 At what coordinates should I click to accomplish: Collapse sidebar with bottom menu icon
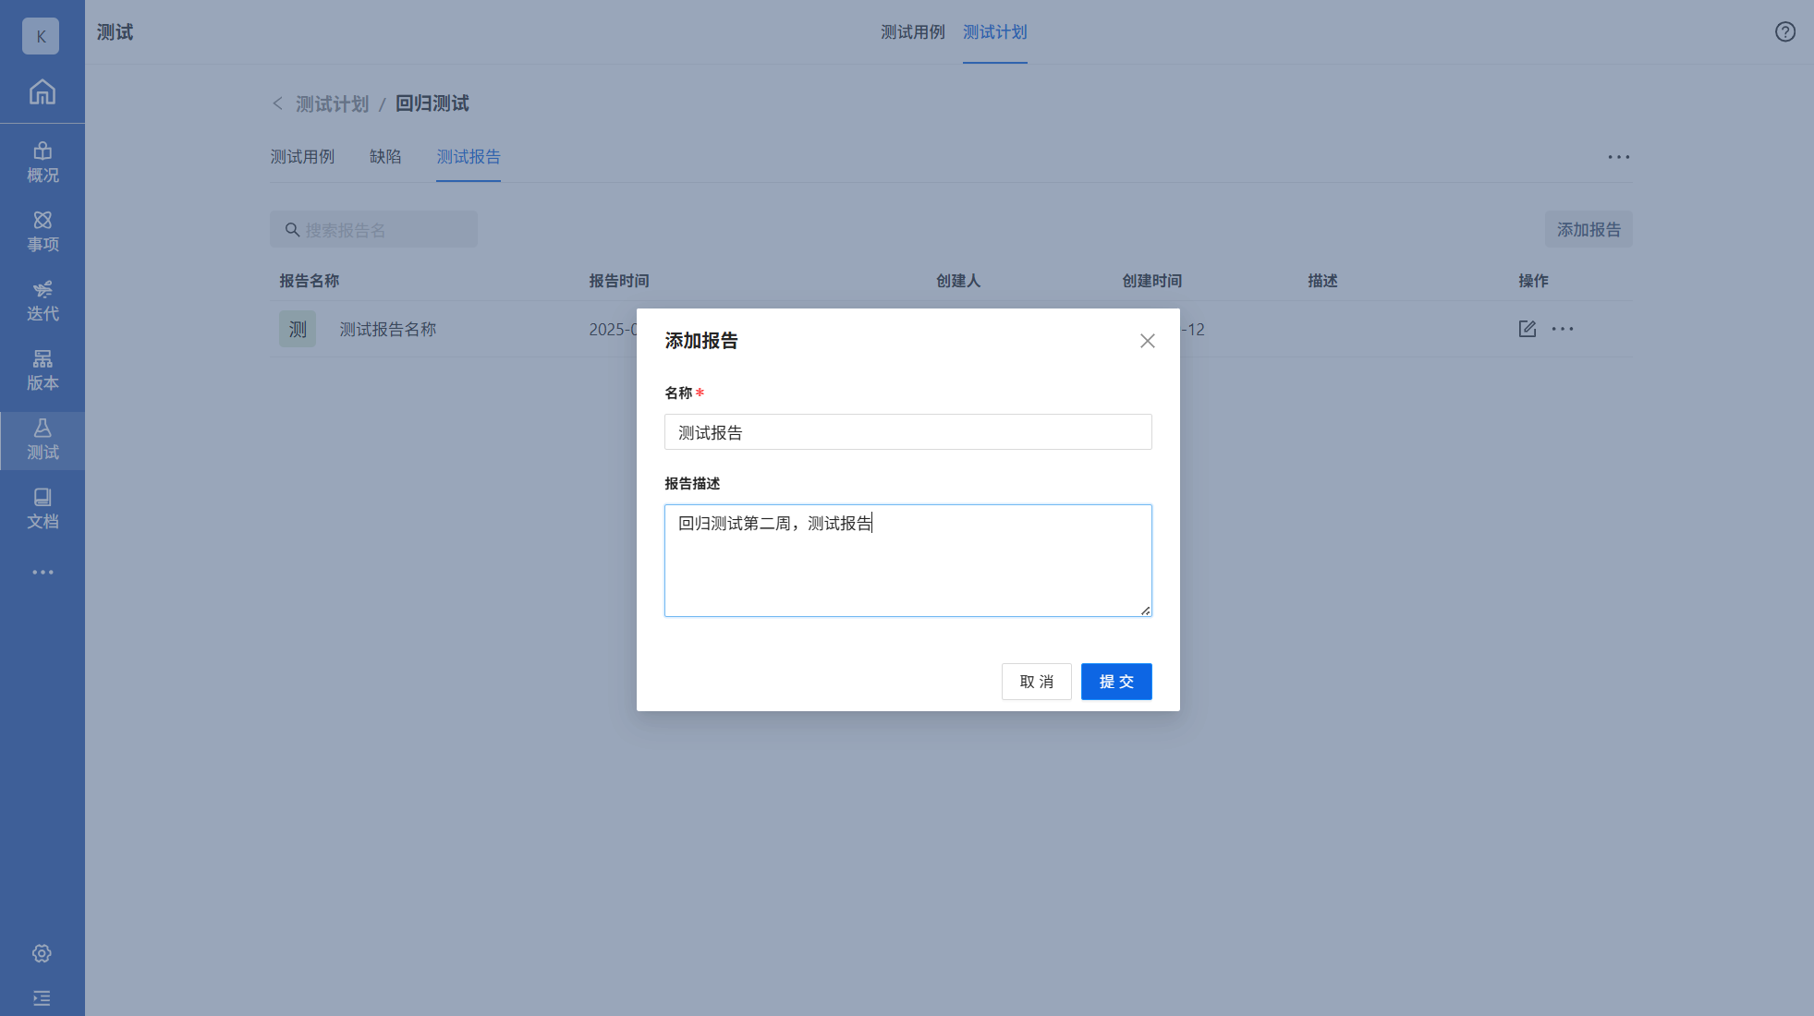(42, 998)
